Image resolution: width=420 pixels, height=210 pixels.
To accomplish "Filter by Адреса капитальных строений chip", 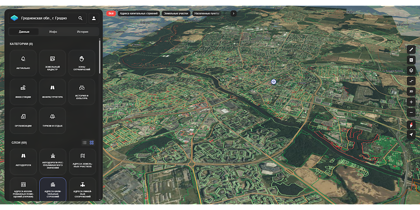I will (x=139, y=14).
